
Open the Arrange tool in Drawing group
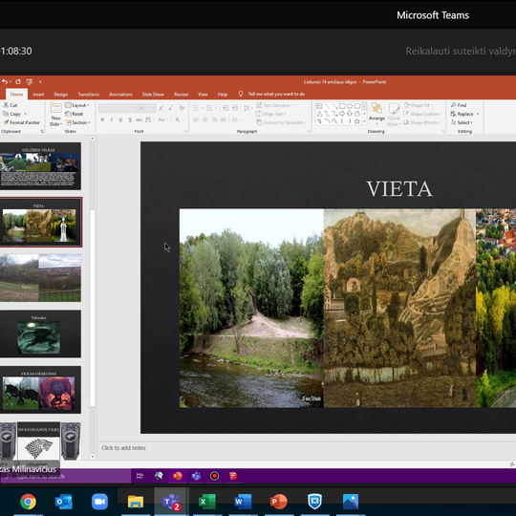[376, 114]
